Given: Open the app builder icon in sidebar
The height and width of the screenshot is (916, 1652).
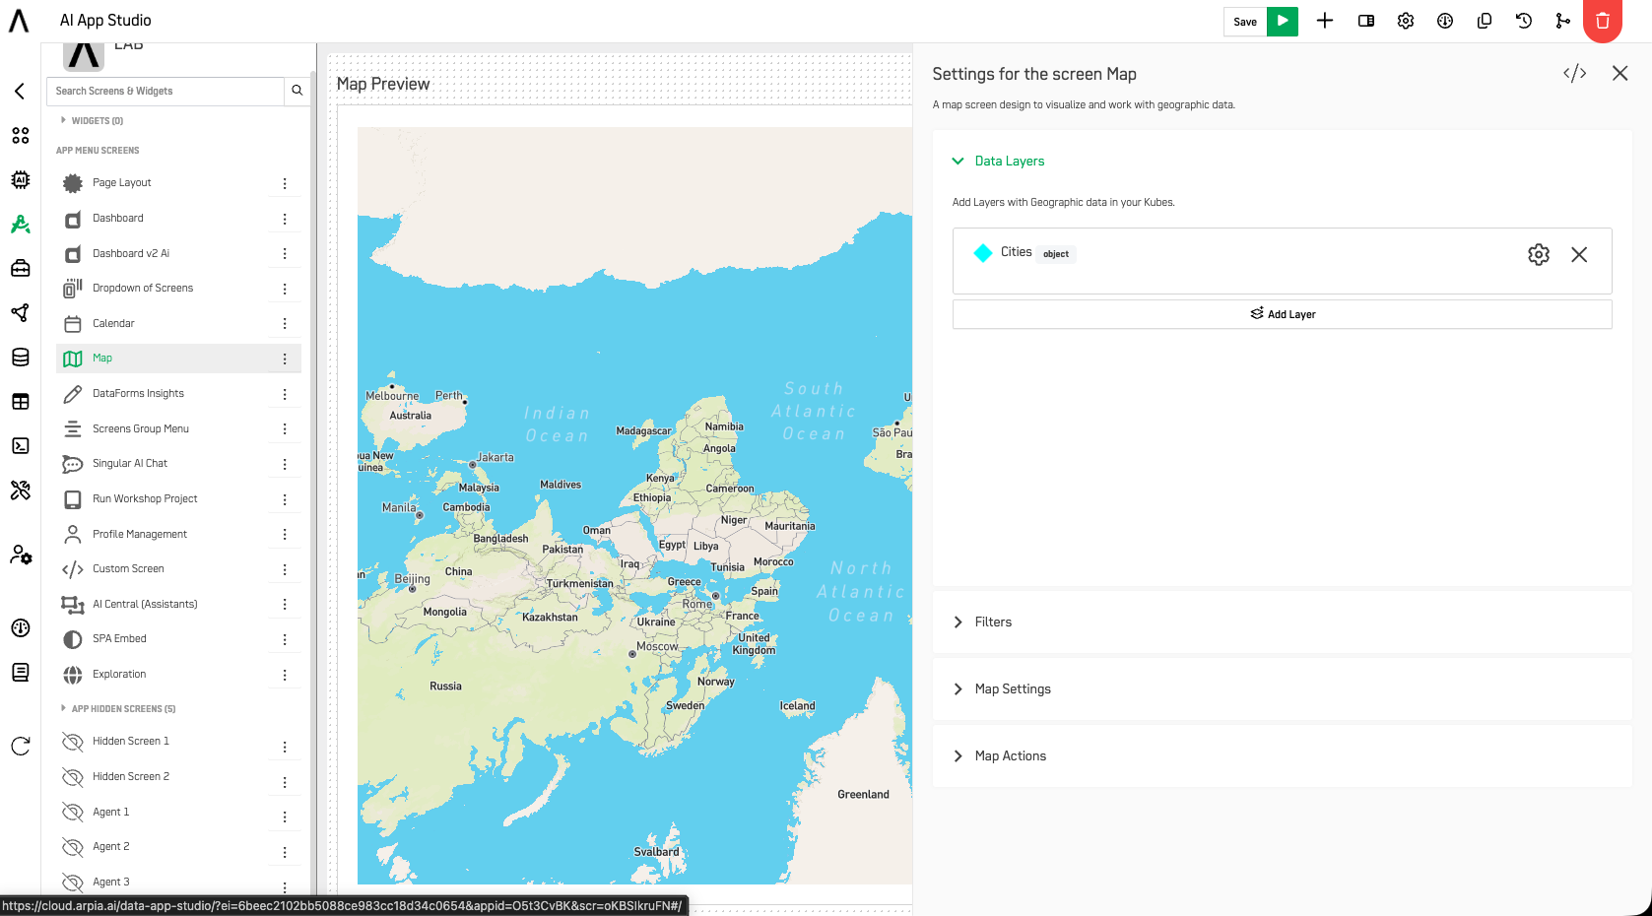Looking at the screenshot, I should pyautogui.click(x=20, y=224).
